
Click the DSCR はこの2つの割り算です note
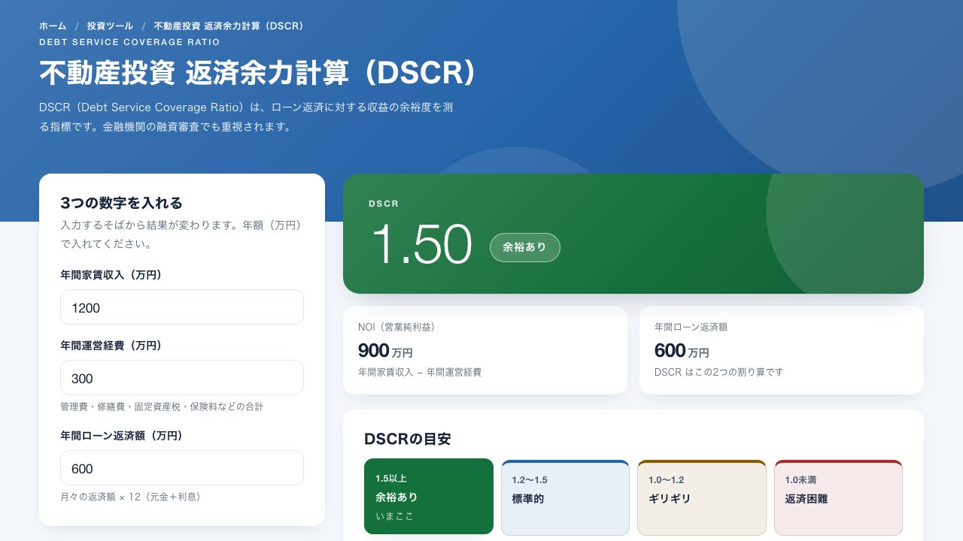click(x=719, y=372)
